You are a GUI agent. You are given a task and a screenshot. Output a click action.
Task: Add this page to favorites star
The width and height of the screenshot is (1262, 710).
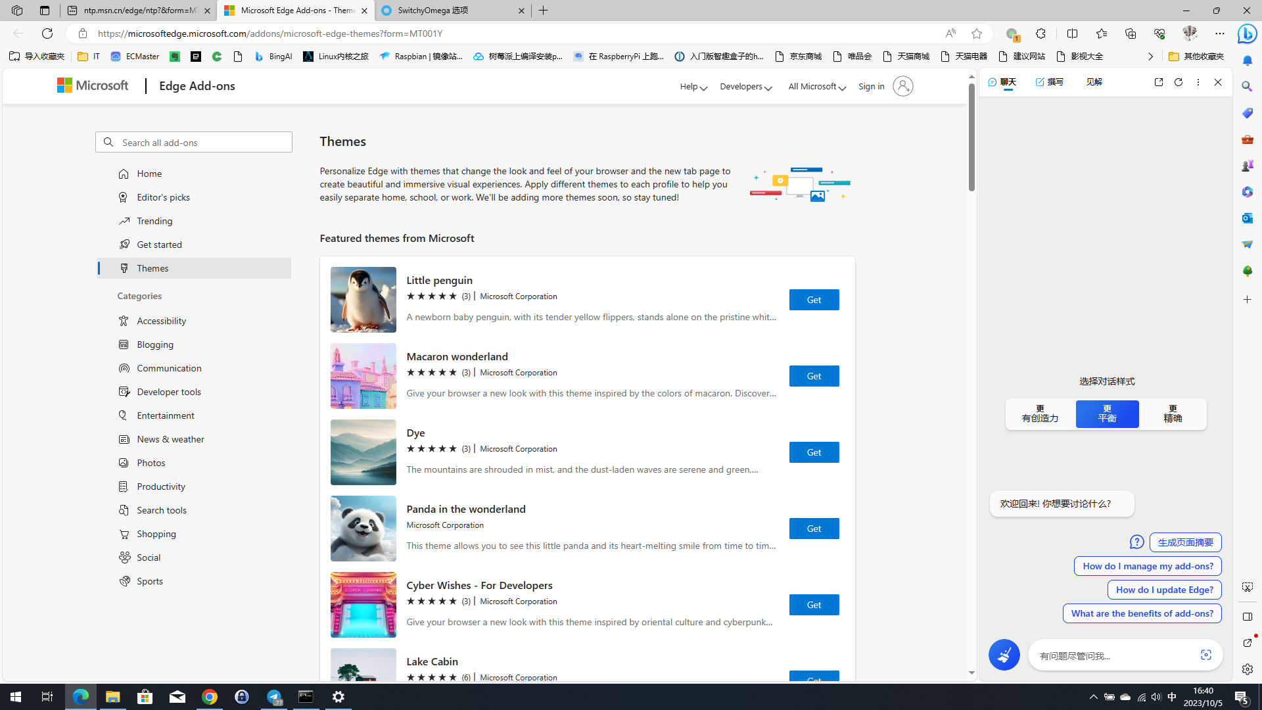[x=977, y=34]
